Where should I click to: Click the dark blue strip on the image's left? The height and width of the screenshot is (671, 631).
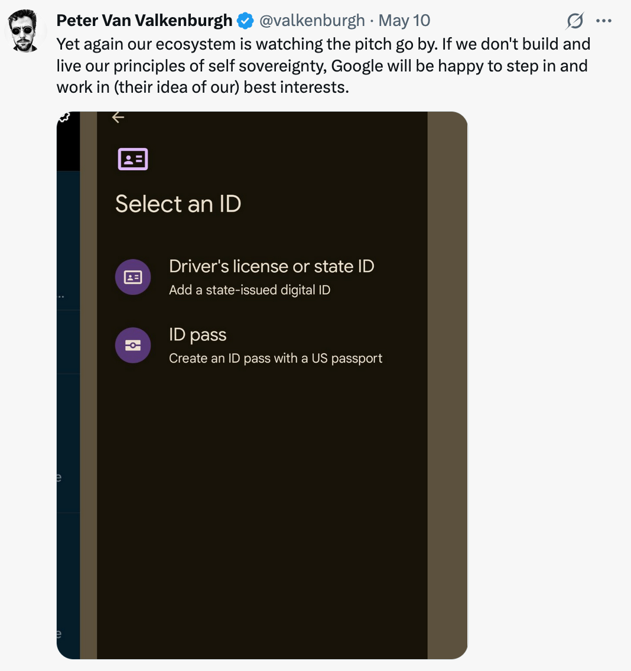click(68, 411)
